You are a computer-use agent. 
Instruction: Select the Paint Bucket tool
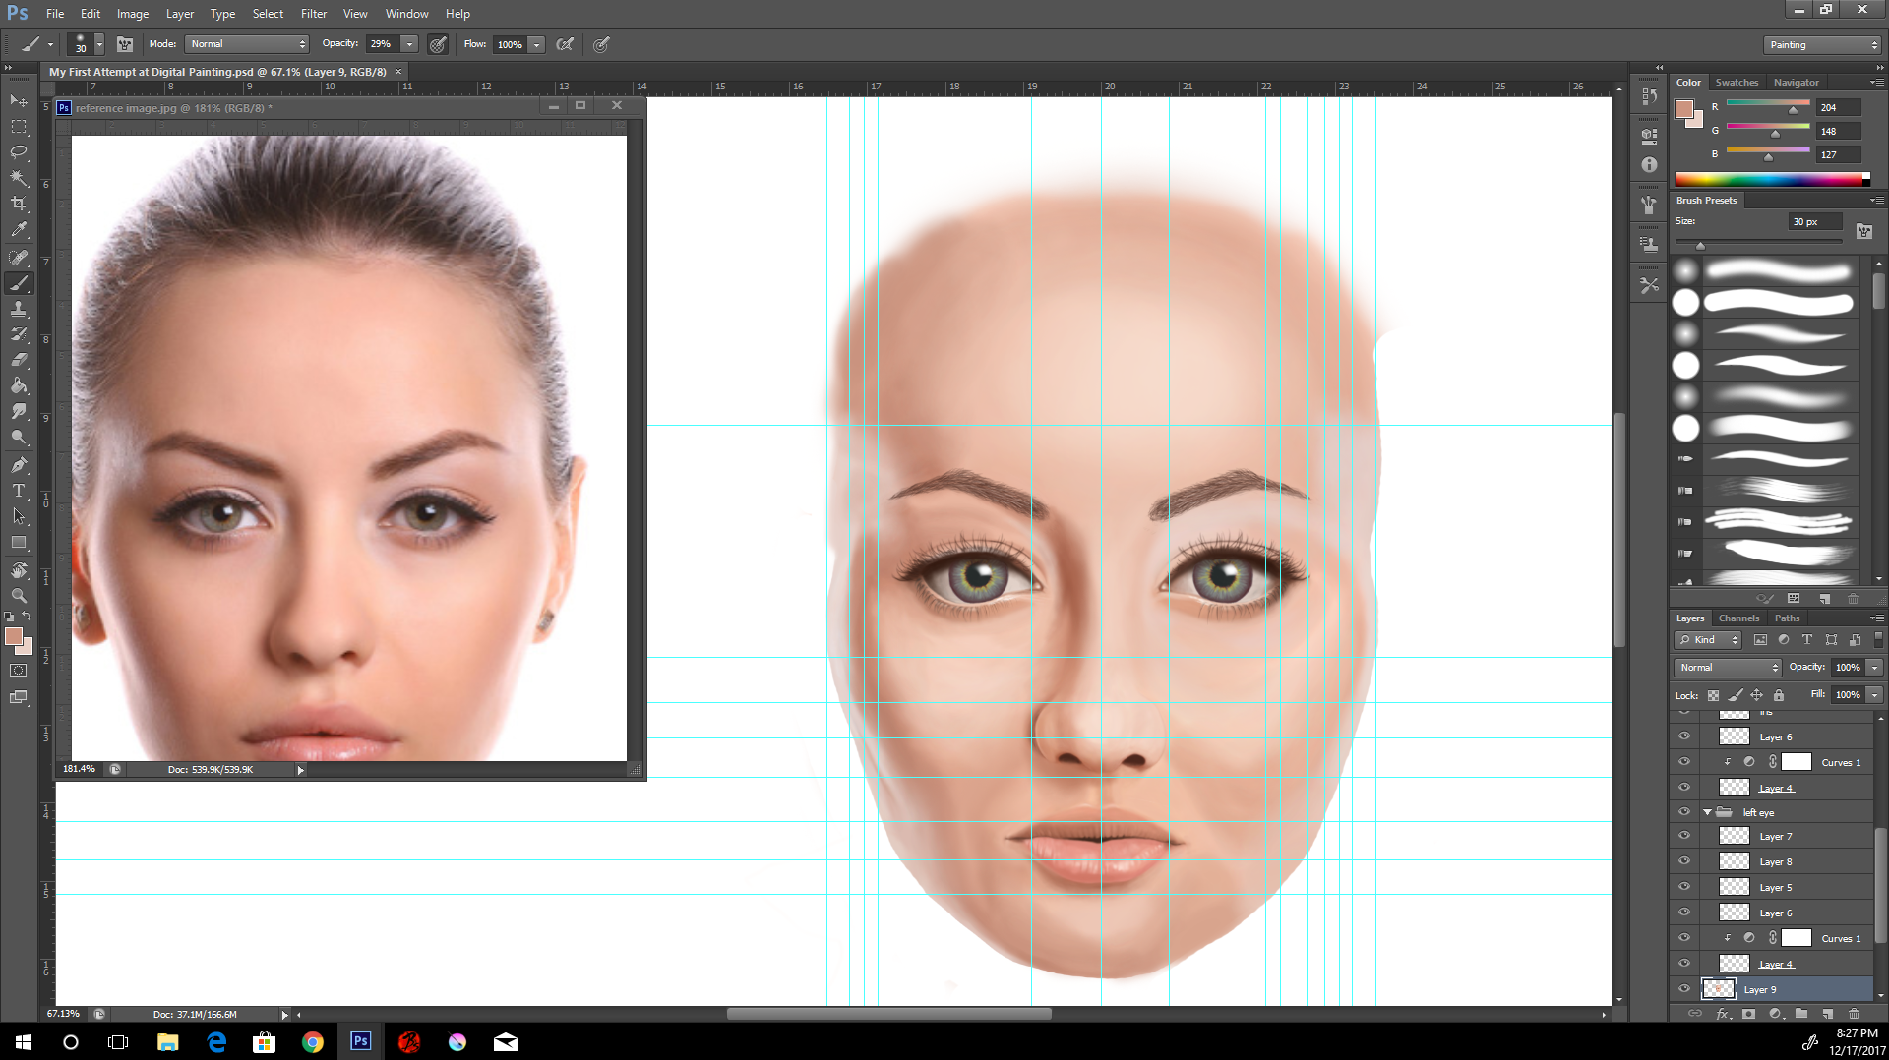pyautogui.click(x=19, y=385)
